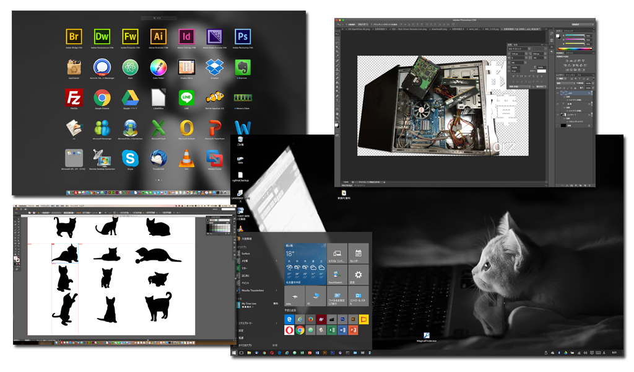634x372 pixels.
Task: Expand the Mozilla Thunderbird arrow in Start menu
Action: coord(276,291)
